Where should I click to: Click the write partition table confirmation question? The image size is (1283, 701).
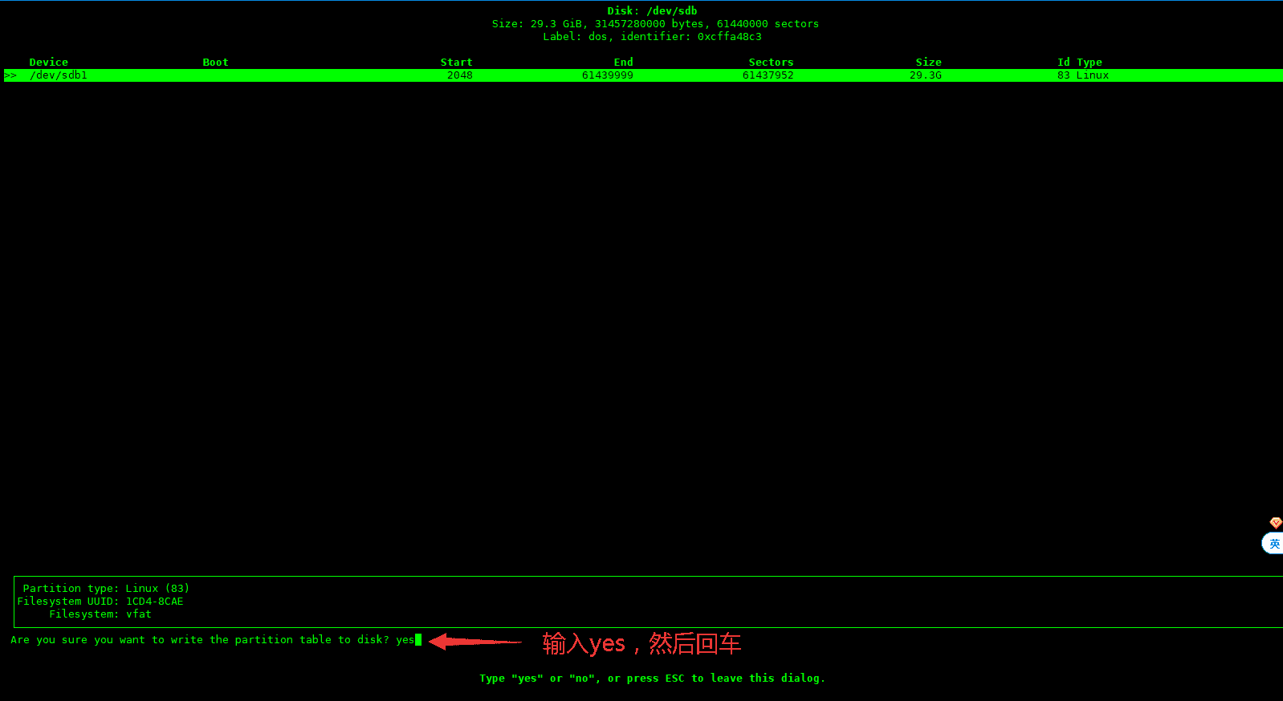(199, 640)
